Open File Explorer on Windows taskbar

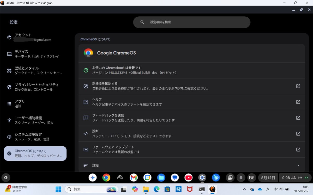point(146,189)
